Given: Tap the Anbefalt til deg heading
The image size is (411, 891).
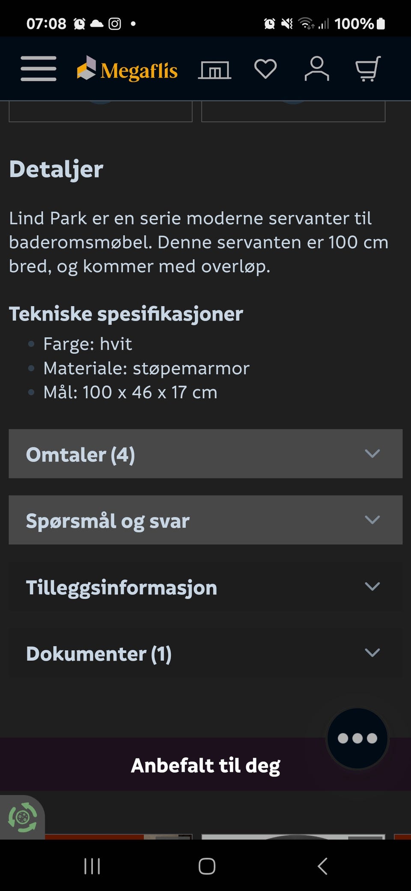Looking at the screenshot, I should coord(205,765).
